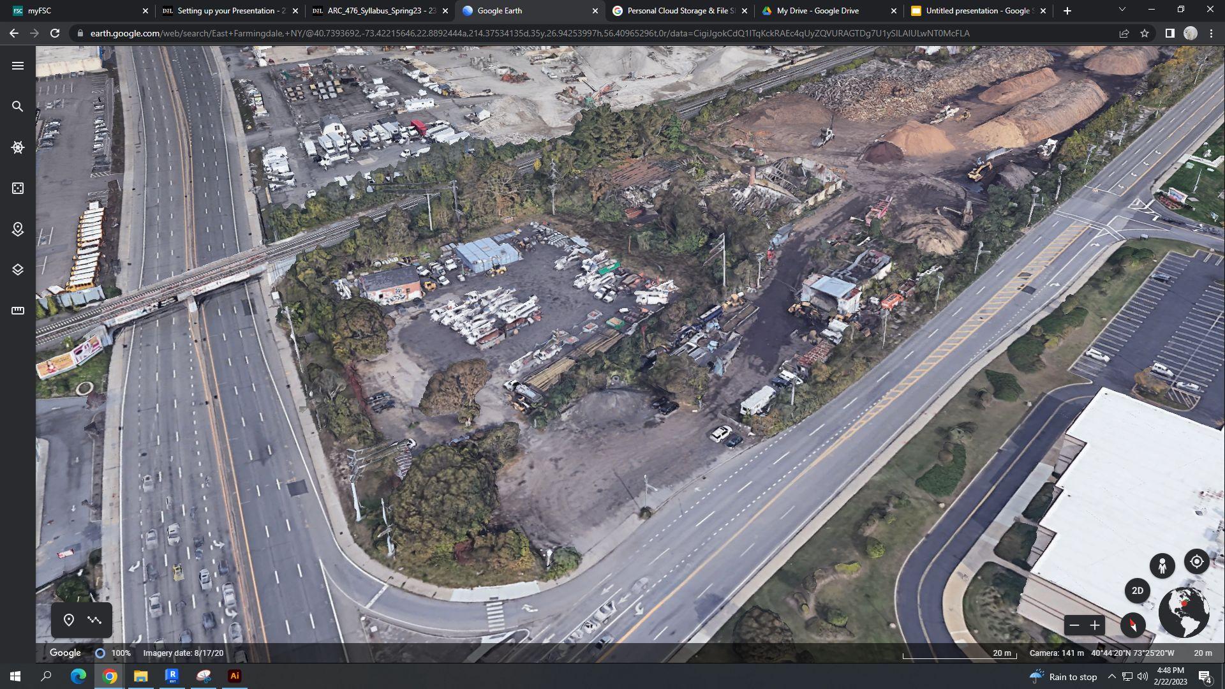Open the Google Earth hamburger menu

(18, 66)
